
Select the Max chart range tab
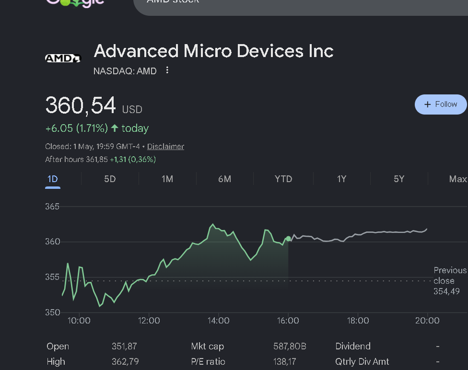[x=458, y=179]
